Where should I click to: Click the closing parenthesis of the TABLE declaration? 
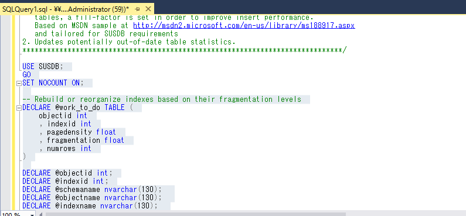[25, 157]
